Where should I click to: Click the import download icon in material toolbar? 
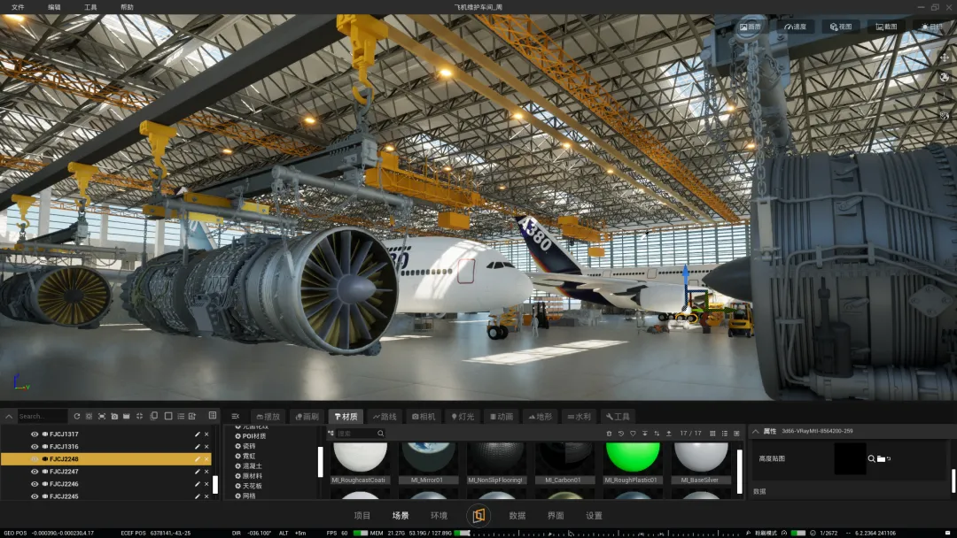point(645,434)
